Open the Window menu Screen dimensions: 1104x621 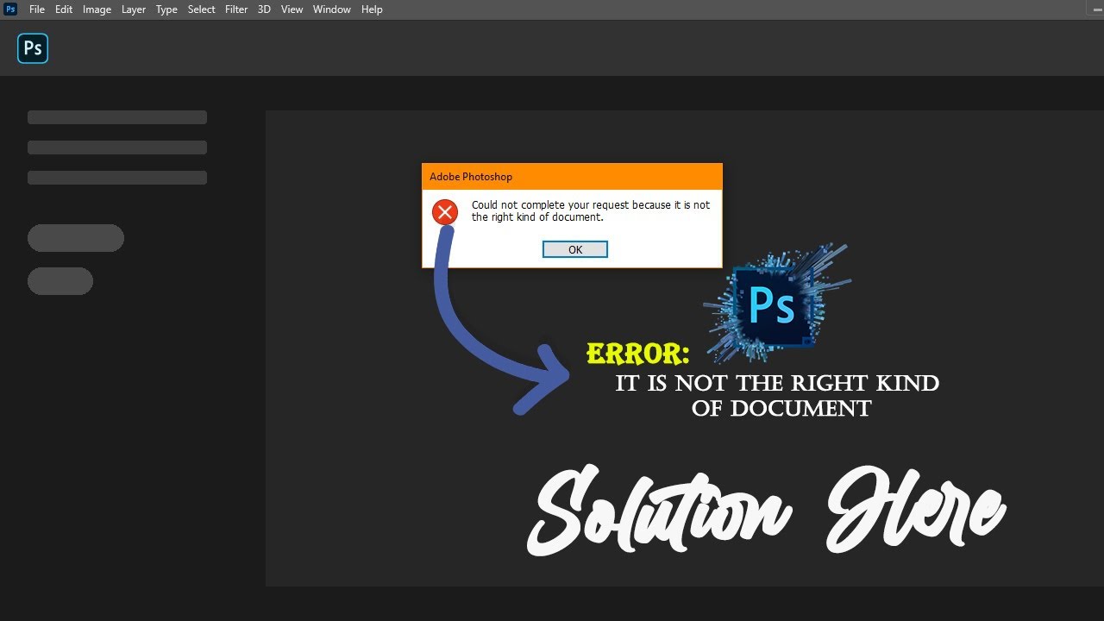[332, 9]
